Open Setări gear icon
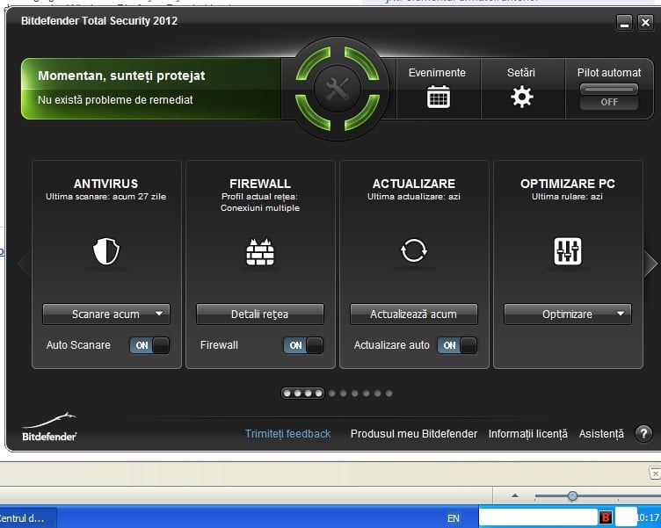 522,97
